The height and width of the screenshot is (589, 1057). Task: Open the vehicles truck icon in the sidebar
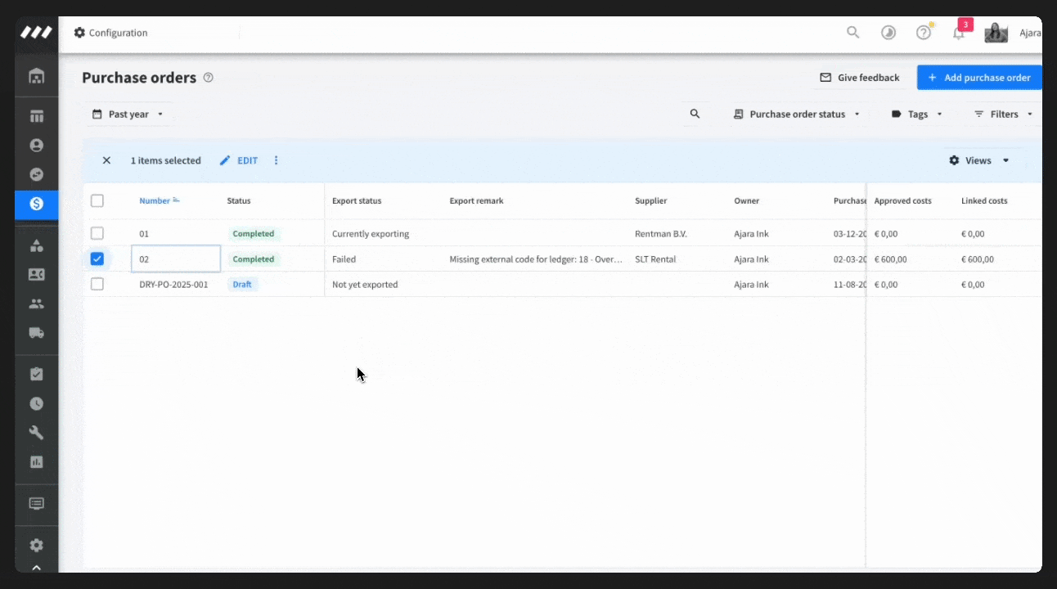(x=36, y=333)
